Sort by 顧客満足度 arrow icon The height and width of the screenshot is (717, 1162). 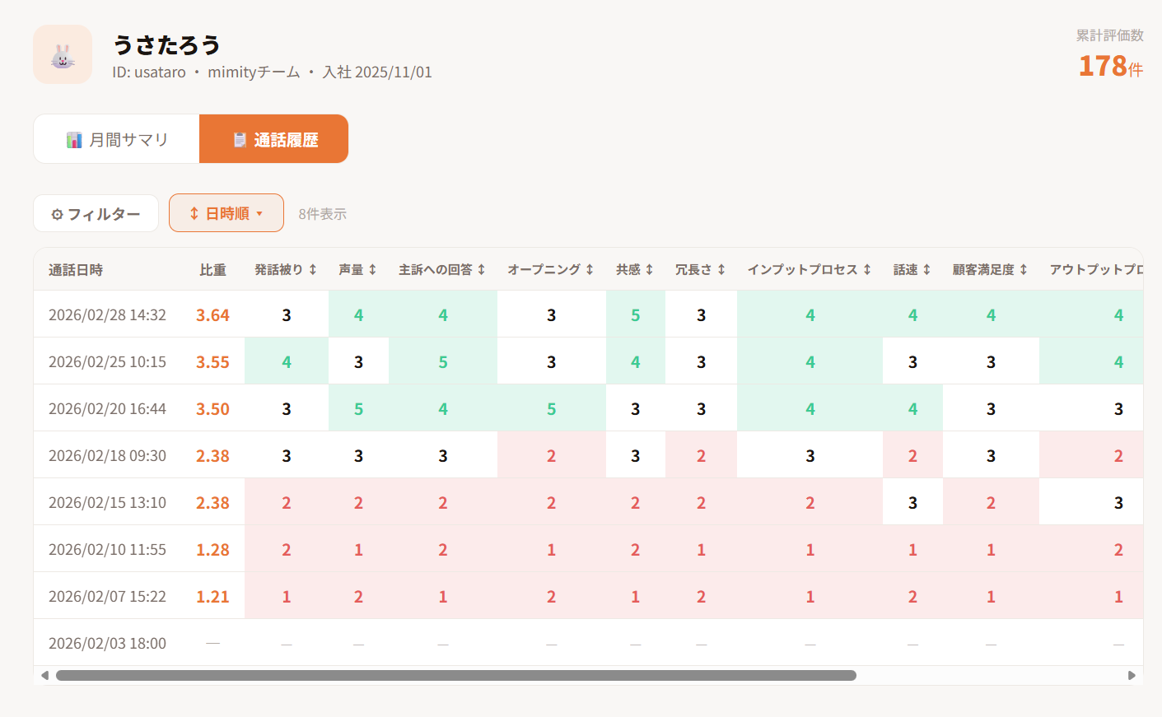point(1024,270)
